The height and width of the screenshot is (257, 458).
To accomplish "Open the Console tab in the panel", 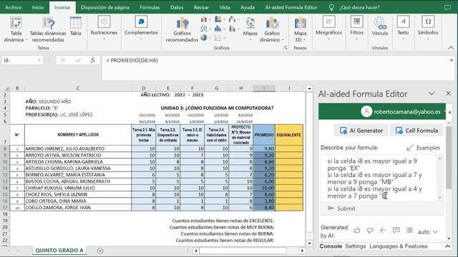I will (331, 246).
